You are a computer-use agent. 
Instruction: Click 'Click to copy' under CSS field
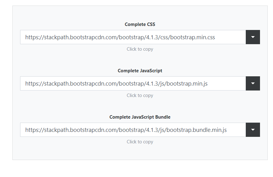(x=140, y=49)
